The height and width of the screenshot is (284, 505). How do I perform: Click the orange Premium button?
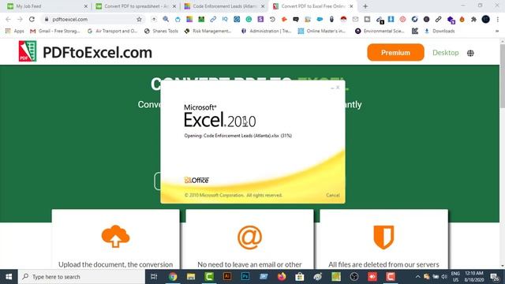(x=395, y=53)
